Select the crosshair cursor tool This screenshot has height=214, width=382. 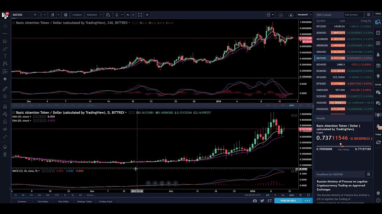pyautogui.click(x=5, y=26)
